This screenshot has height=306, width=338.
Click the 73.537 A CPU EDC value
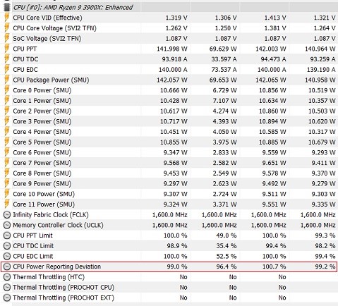224,70
